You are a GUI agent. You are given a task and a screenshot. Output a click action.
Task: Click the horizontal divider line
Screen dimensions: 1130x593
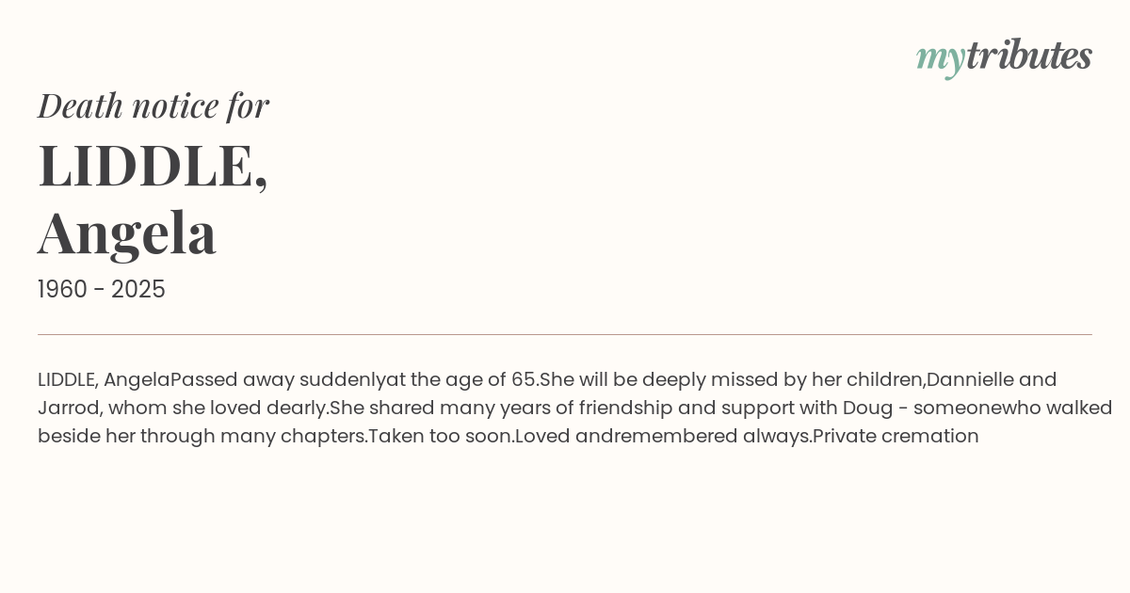565,334
